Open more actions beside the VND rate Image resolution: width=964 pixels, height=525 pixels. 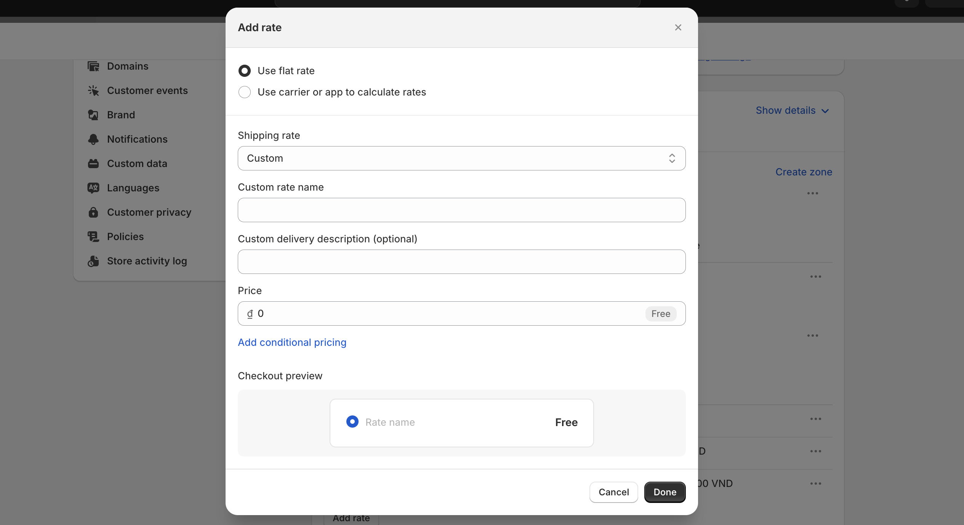815,484
